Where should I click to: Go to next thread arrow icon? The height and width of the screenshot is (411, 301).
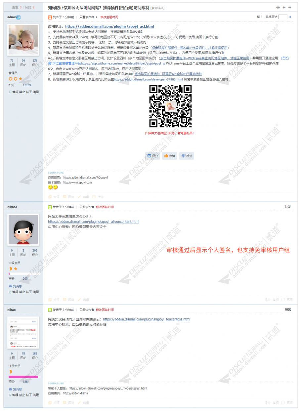pos(289,7)
